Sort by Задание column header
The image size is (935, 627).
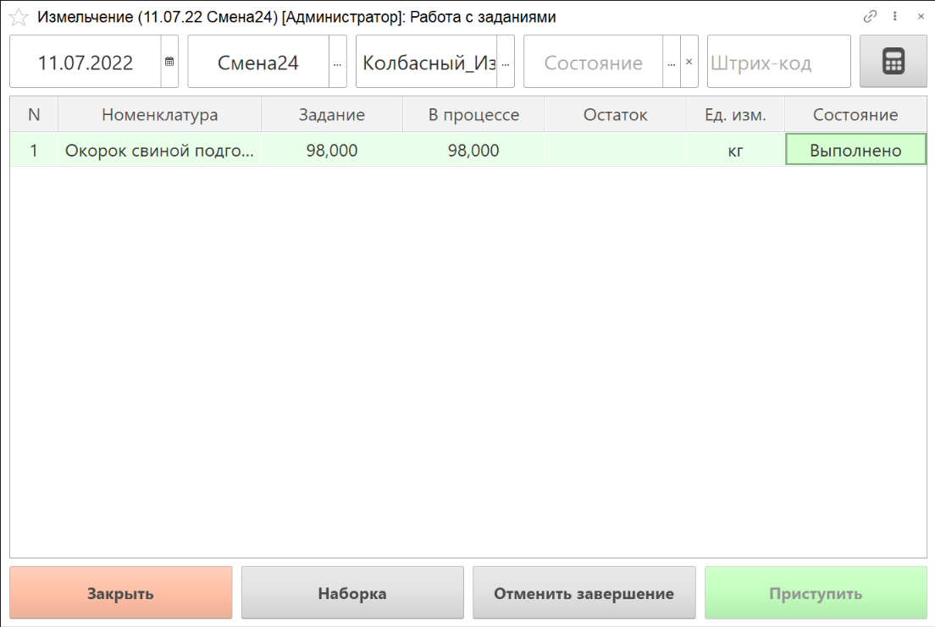coord(331,115)
